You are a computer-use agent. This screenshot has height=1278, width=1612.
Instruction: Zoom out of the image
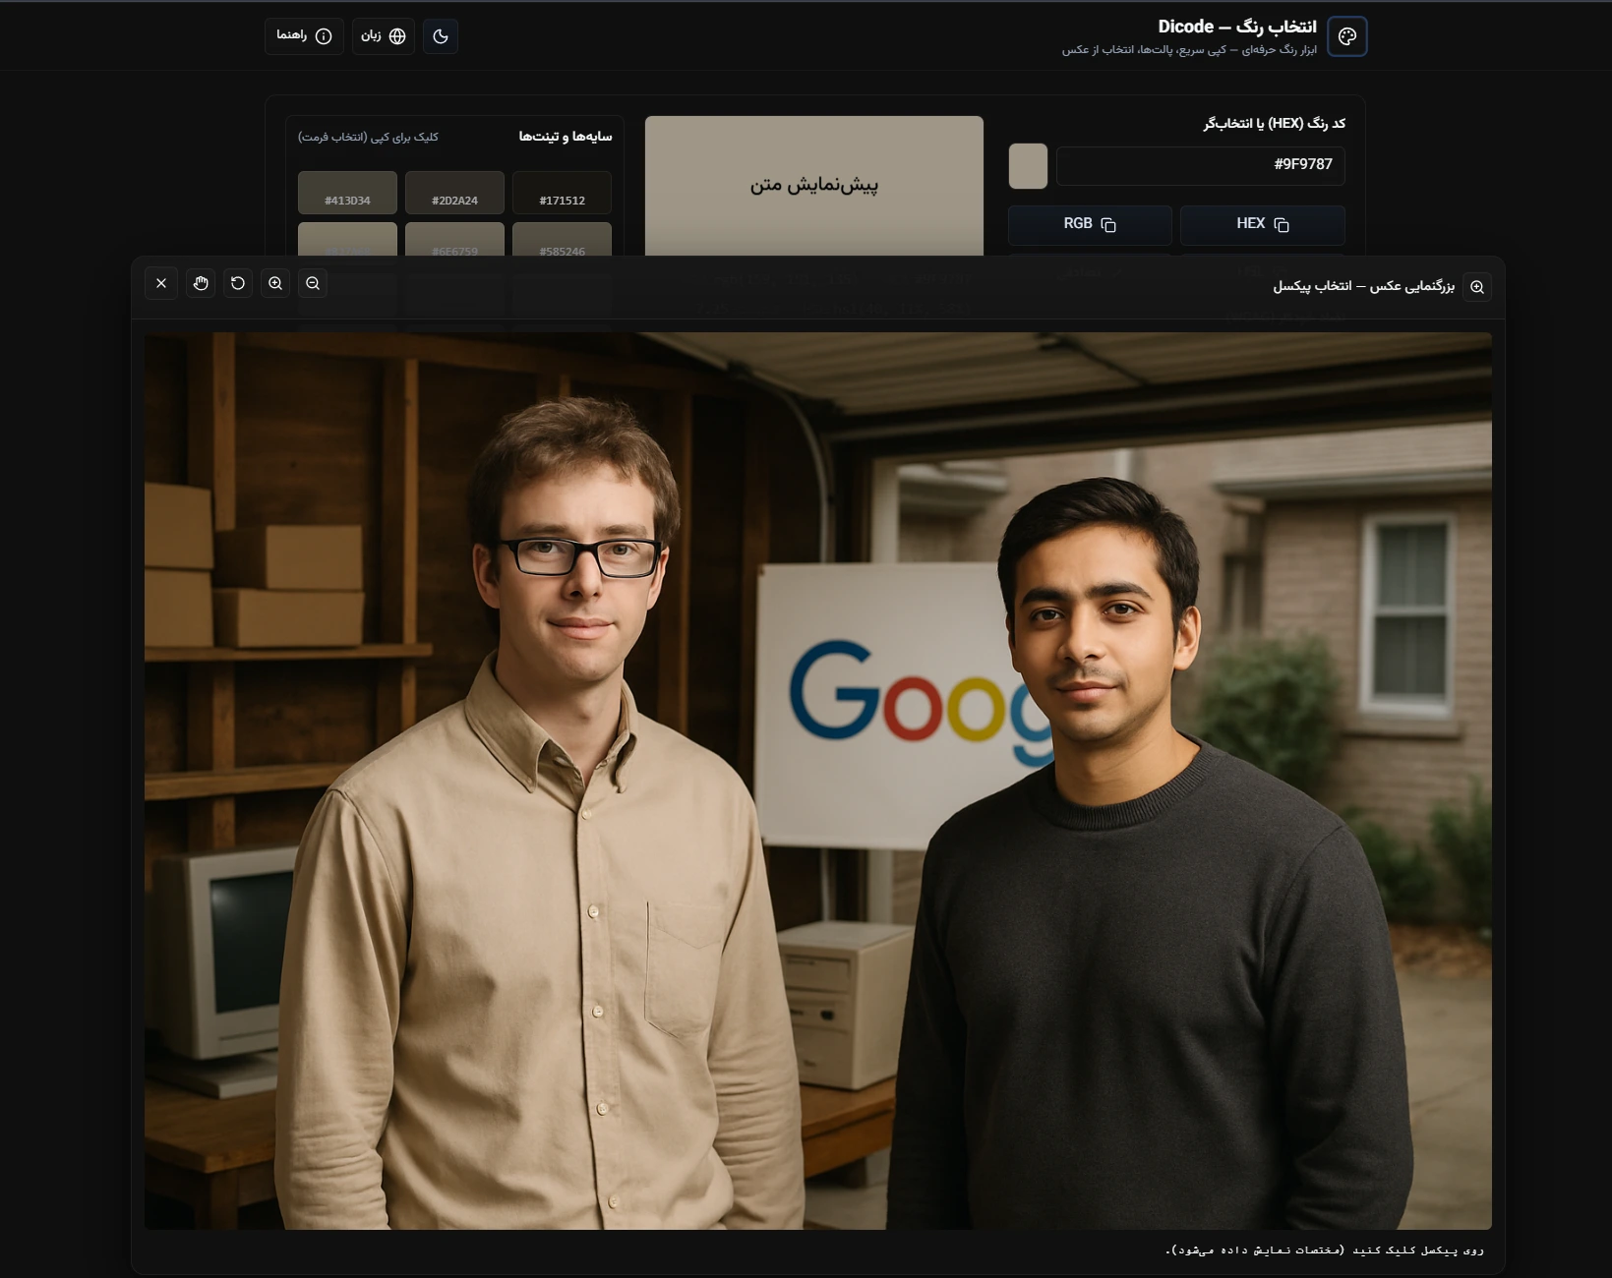coord(313,283)
